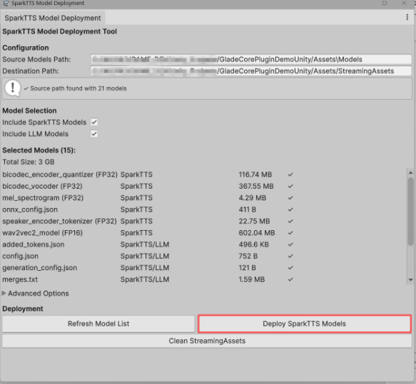Viewport: 416px width, 384px height.
Task: Click the Destination Path field
Action: point(251,71)
